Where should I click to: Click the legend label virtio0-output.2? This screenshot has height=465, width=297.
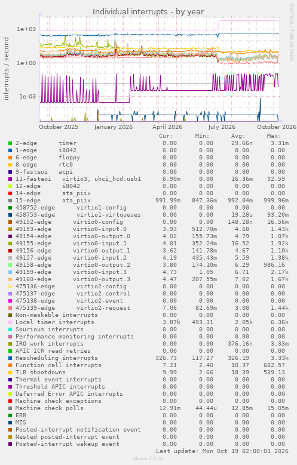pyautogui.click(x=102, y=265)
